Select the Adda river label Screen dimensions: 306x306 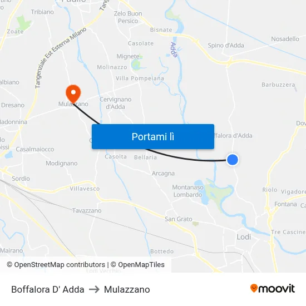(174, 50)
